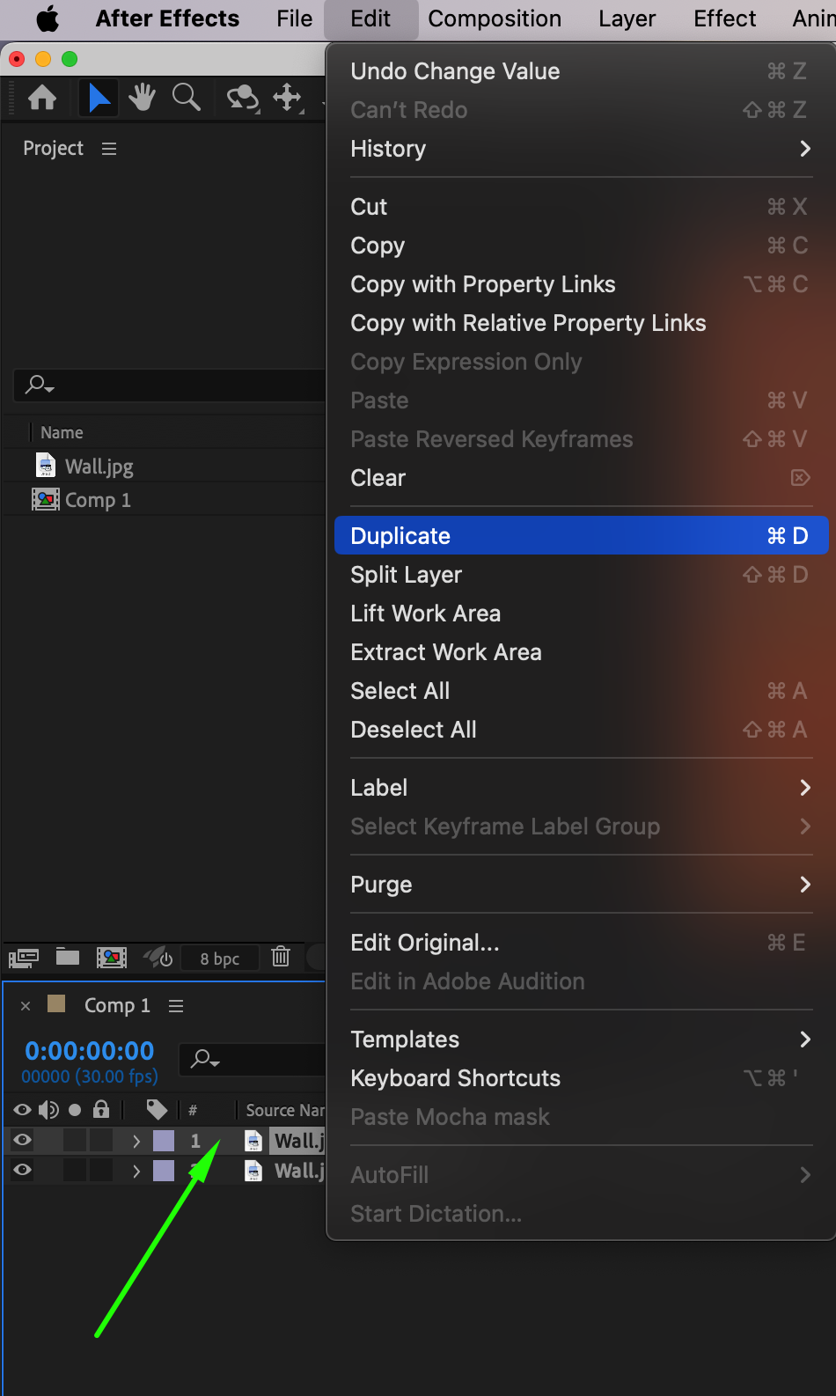This screenshot has height=1396, width=836.
Task: Select the Pan camera tool
Action: point(288,98)
